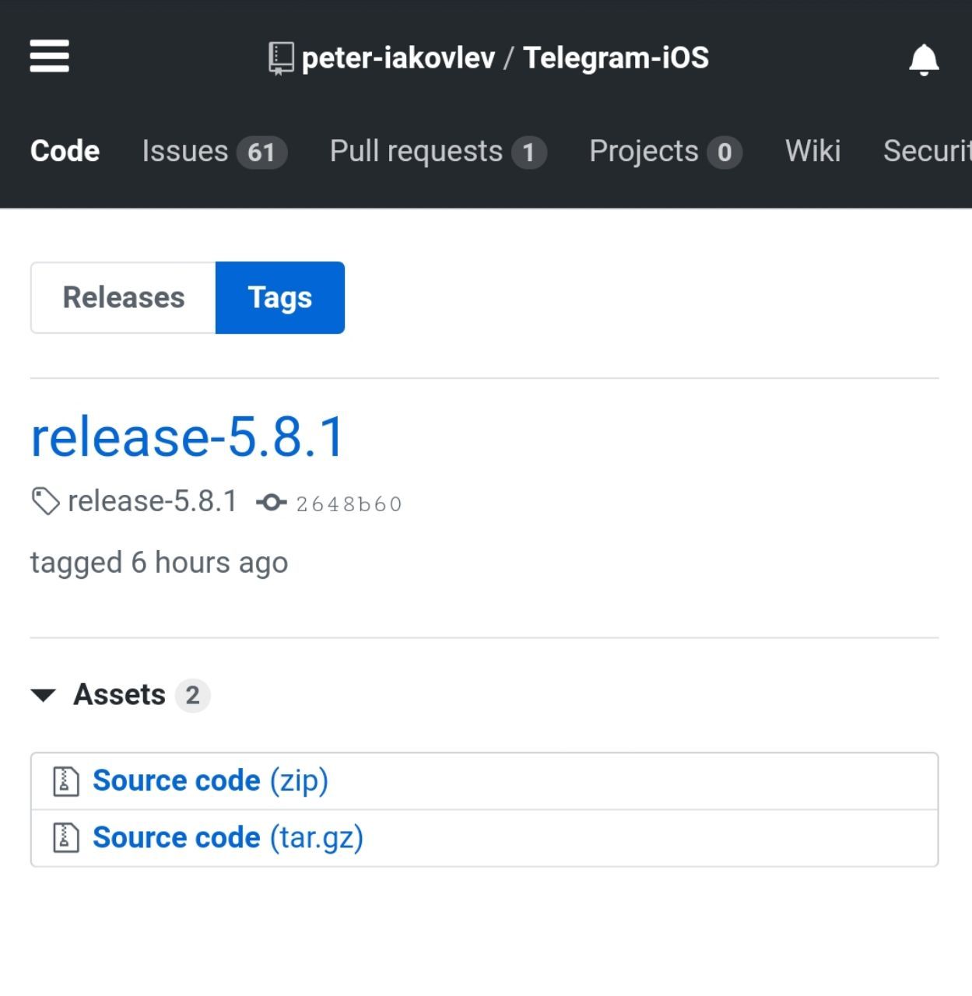
Task: Click the Assets label
Action: [x=119, y=695]
